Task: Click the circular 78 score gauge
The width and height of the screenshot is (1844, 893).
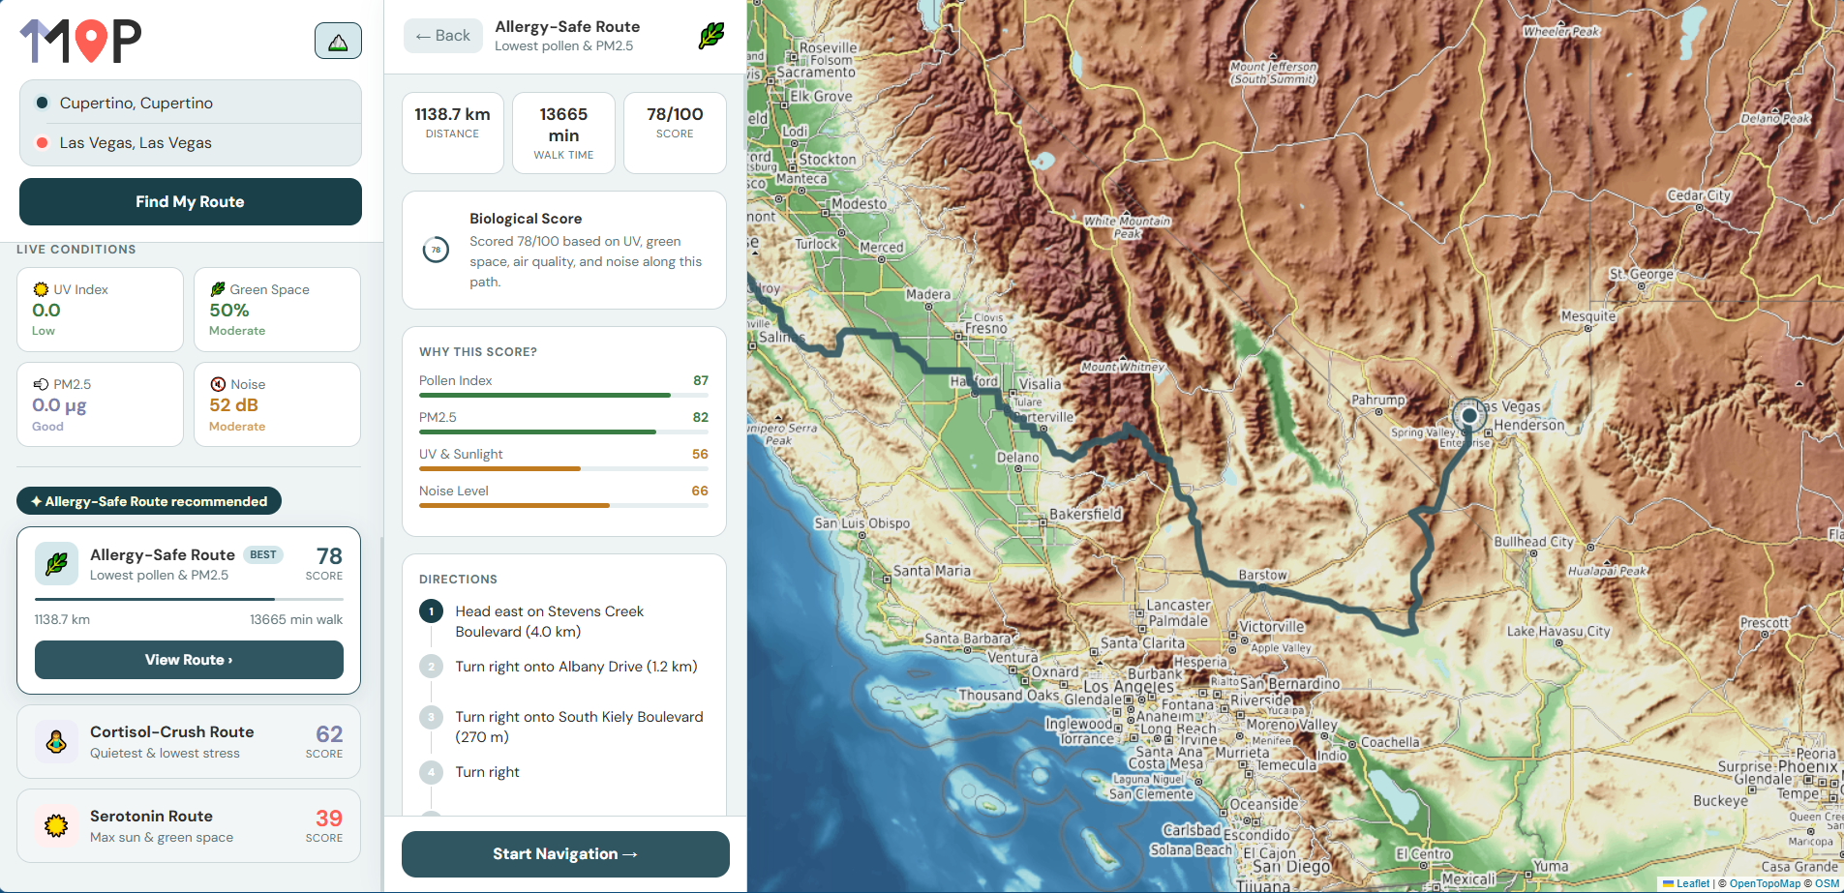Action: point(436,250)
